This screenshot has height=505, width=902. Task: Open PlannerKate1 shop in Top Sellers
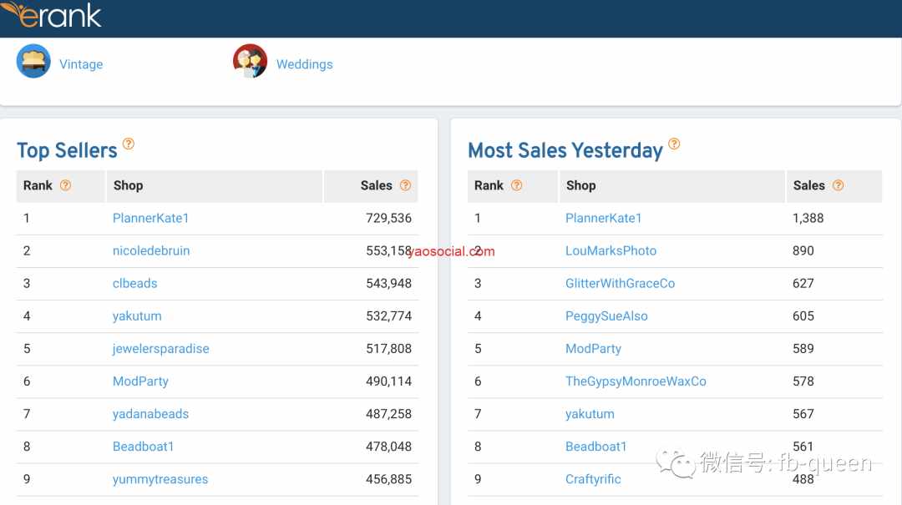pos(150,218)
